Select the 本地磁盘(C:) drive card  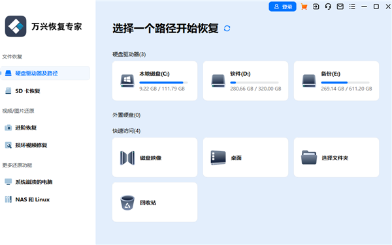pyautogui.click(x=155, y=81)
